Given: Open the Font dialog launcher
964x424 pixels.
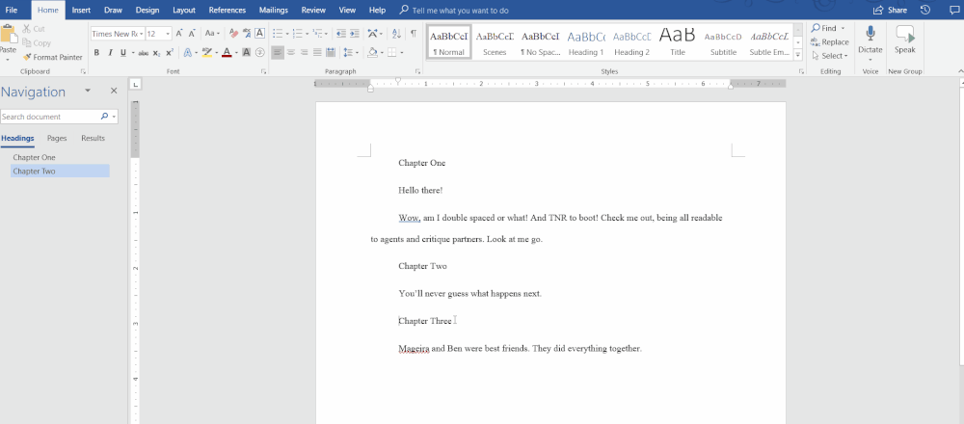Looking at the screenshot, I should point(264,72).
